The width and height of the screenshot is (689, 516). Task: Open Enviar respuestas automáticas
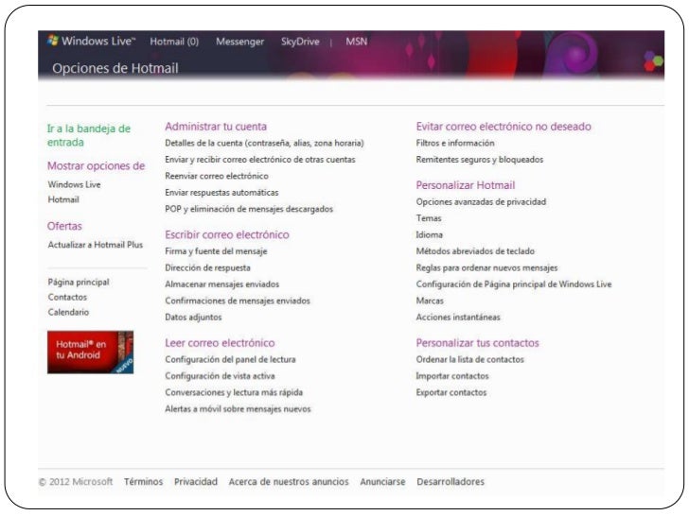click(221, 193)
